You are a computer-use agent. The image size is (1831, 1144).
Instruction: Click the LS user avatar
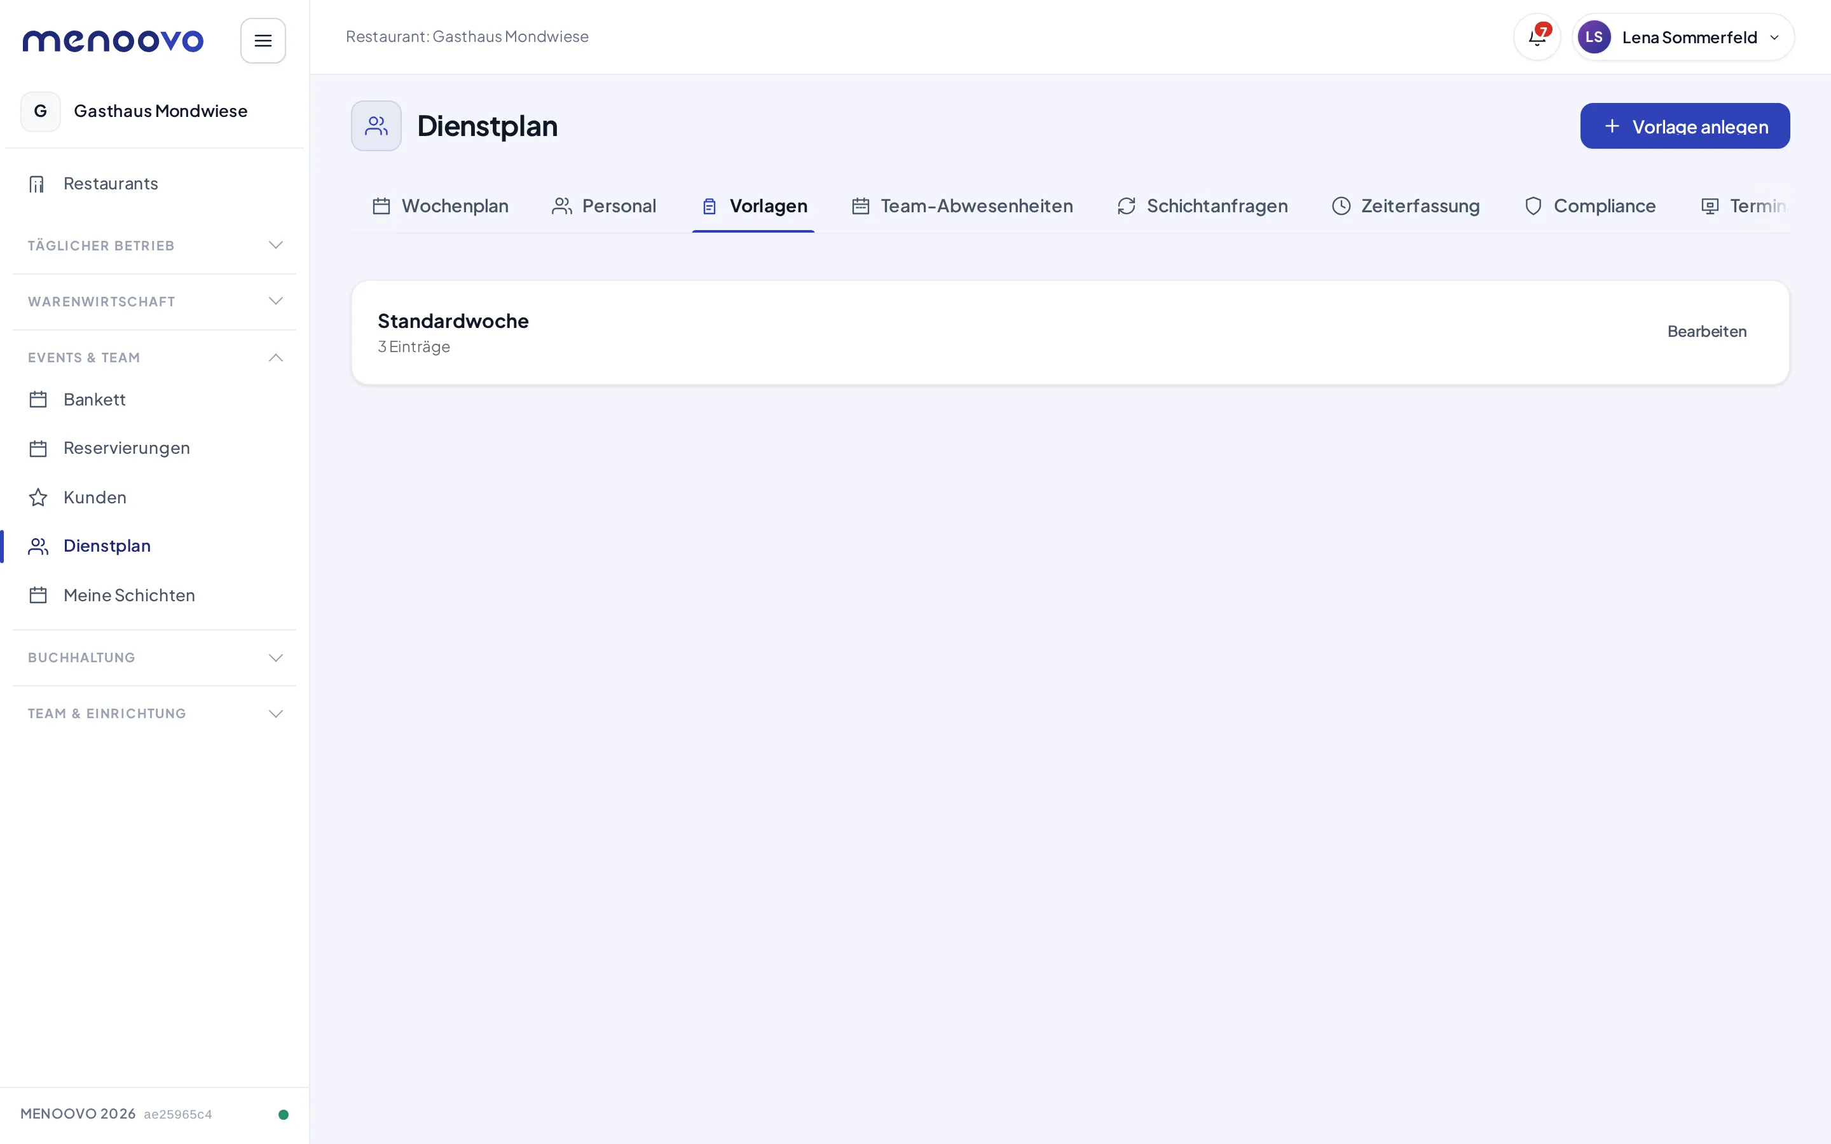pyautogui.click(x=1593, y=37)
